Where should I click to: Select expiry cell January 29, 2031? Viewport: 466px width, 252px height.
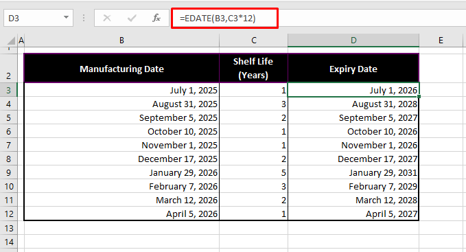353,172
